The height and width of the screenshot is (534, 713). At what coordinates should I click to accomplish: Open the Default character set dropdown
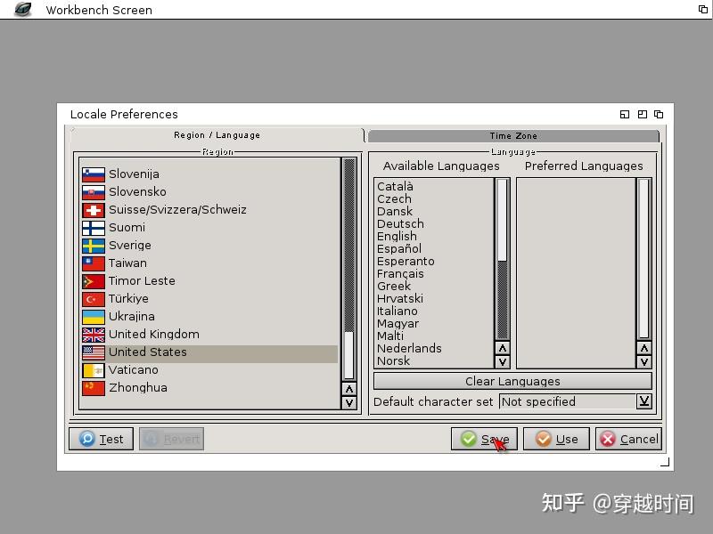[x=644, y=401]
